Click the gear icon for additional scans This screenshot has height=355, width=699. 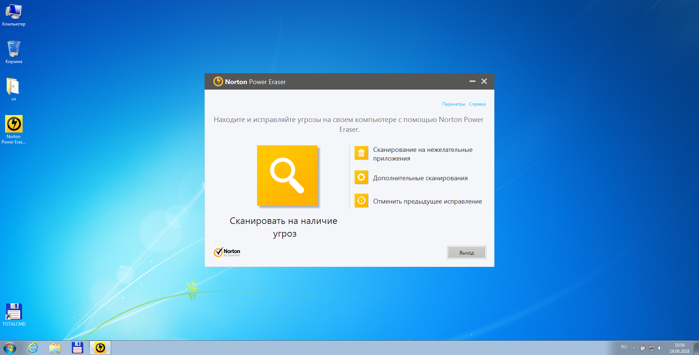pyautogui.click(x=361, y=177)
